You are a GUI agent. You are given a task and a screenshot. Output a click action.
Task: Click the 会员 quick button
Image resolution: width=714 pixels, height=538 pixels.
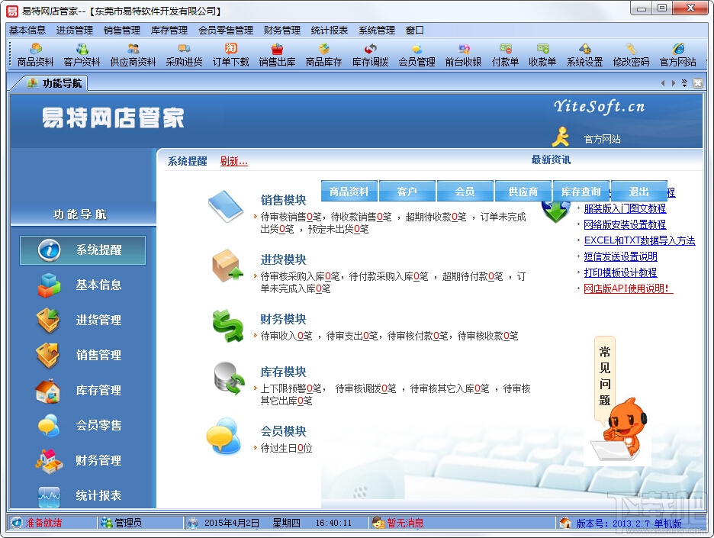pyautogui.click(x=465, y=192)
